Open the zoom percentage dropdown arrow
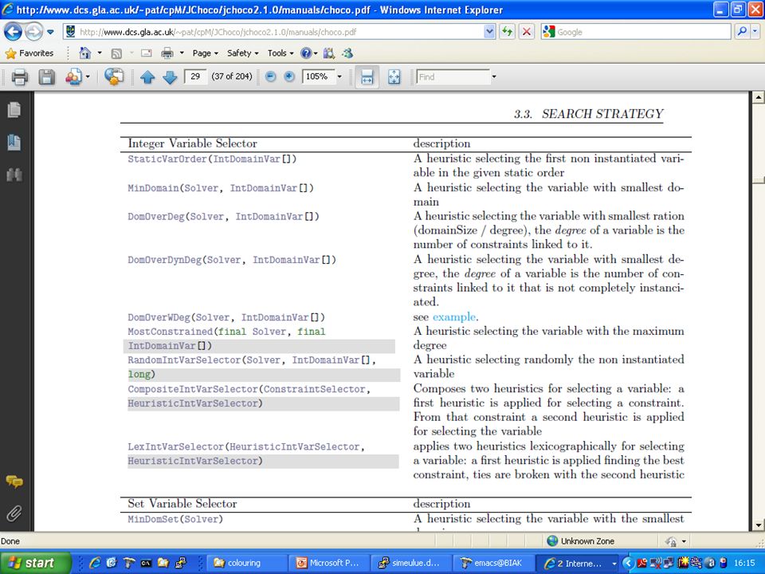Image resolution: width=765 pixels, height=574 pixels. pos(339,77)
